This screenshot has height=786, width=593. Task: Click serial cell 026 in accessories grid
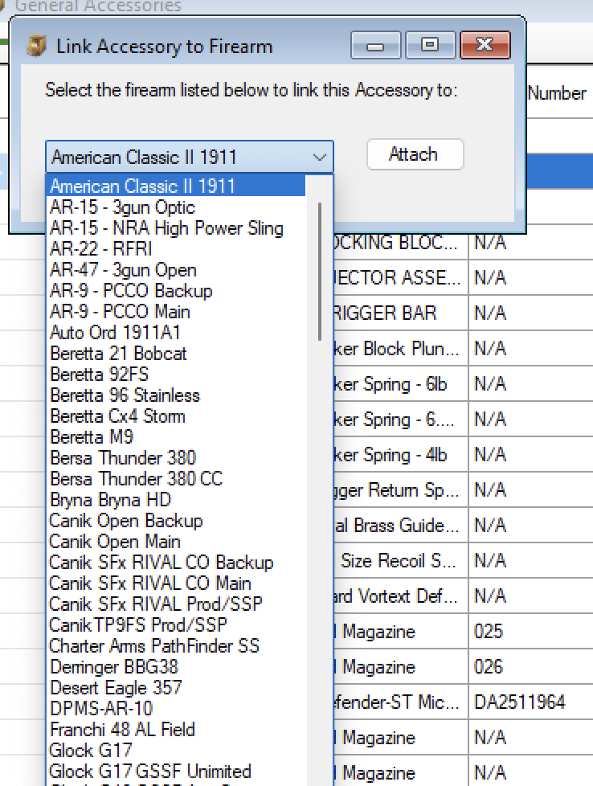click(531, 667)
